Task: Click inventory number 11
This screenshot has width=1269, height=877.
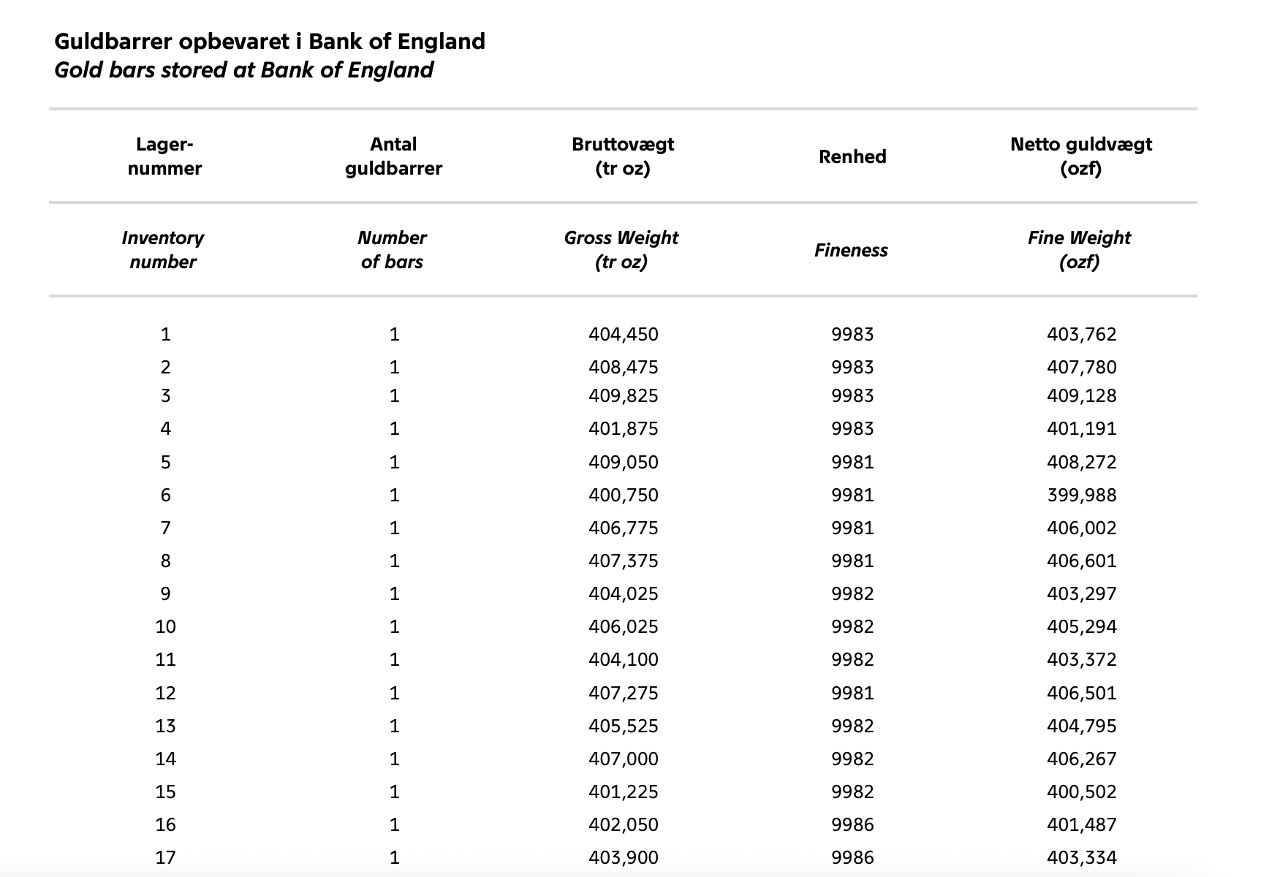Action: [166, 660]
